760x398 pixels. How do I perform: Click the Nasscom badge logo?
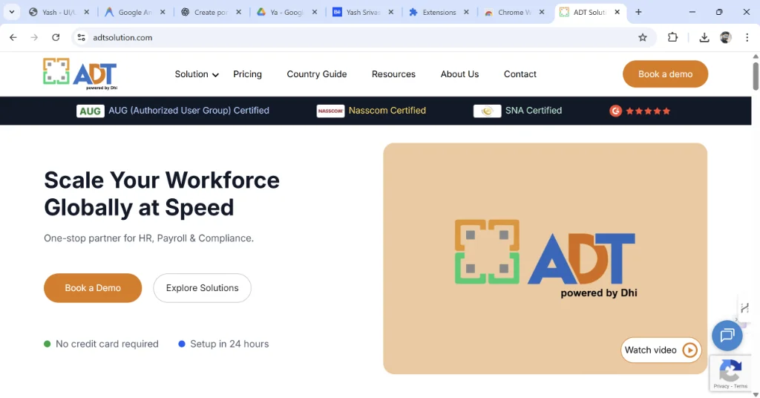pyautogui.click(x=330, y=111)
